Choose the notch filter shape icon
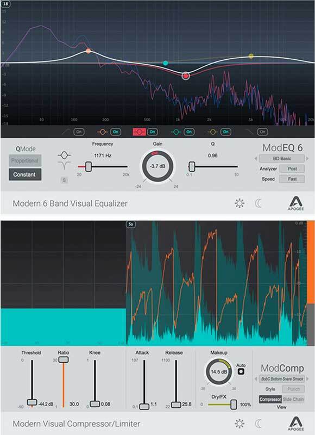The image size is (315, 435). point(64,165)
